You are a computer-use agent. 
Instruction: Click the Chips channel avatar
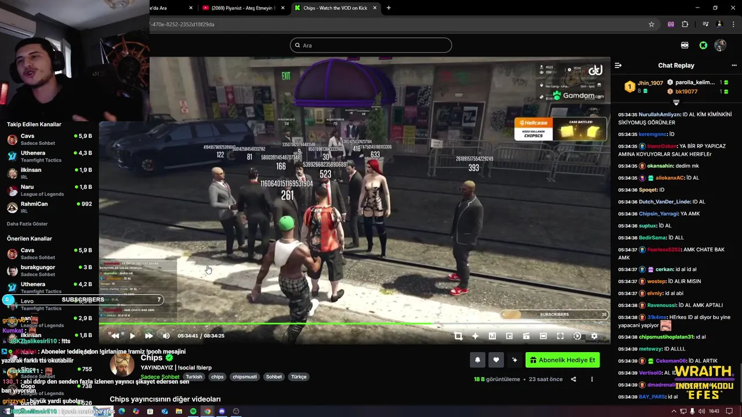click(x=122, y=365)
